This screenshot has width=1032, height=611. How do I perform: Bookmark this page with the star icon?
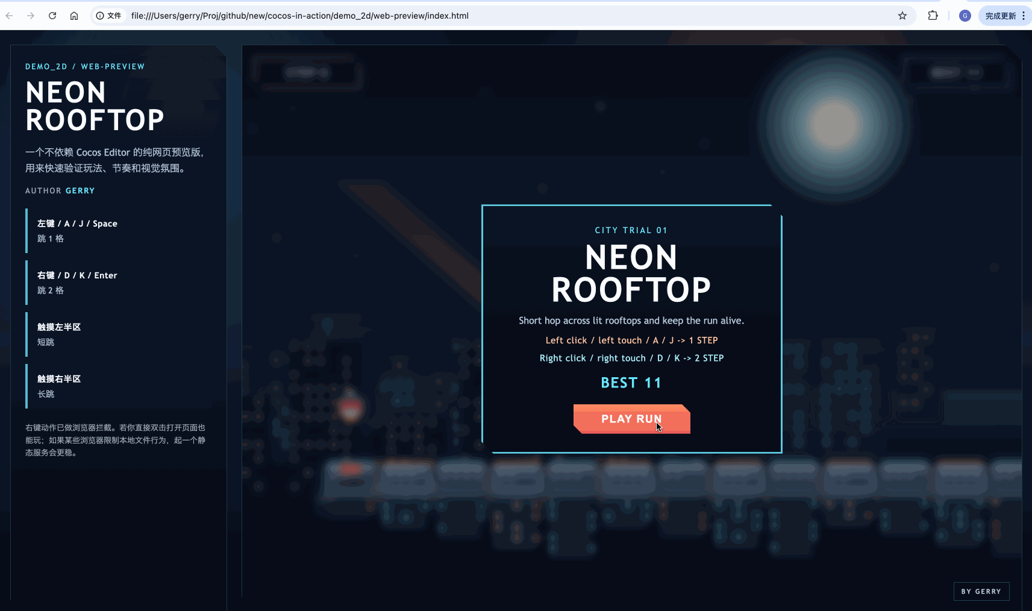902,16
